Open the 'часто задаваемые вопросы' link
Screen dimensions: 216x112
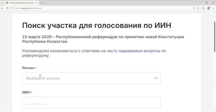pyautogui.click(x=133, y=51)
